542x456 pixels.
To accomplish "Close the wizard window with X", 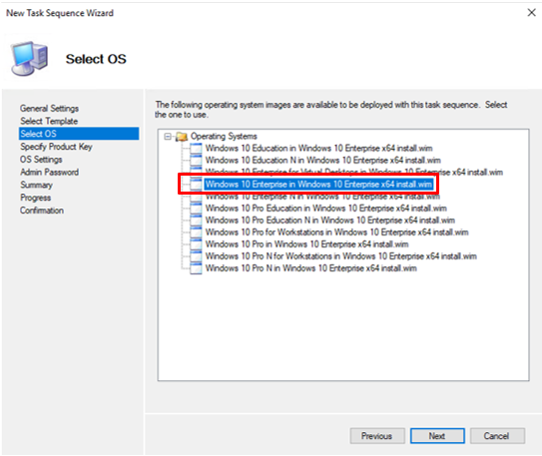I will click(531, 13).
